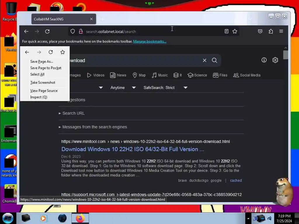Open the clock showing 7:19 PM

284,218
